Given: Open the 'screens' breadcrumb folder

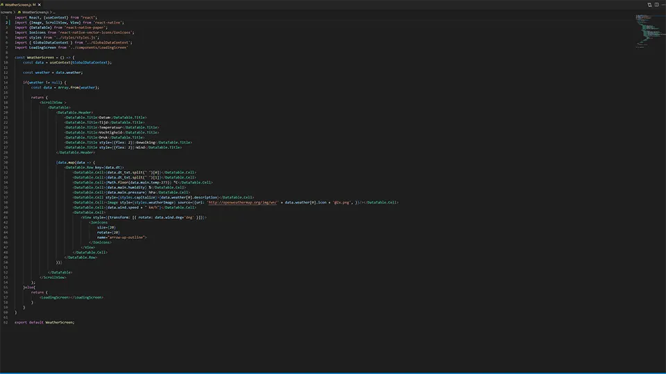Looking at the screenshot, I should click(x=6, y=12).
